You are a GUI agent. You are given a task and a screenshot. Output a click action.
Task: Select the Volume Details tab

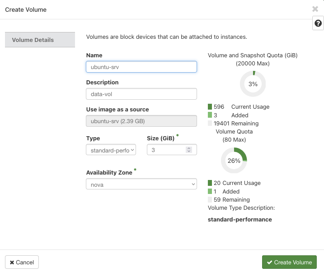click(40, 40)
